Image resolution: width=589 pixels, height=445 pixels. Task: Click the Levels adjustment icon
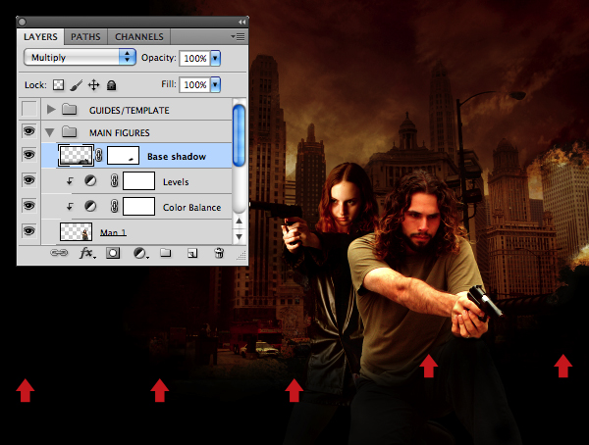coord(90,181)
